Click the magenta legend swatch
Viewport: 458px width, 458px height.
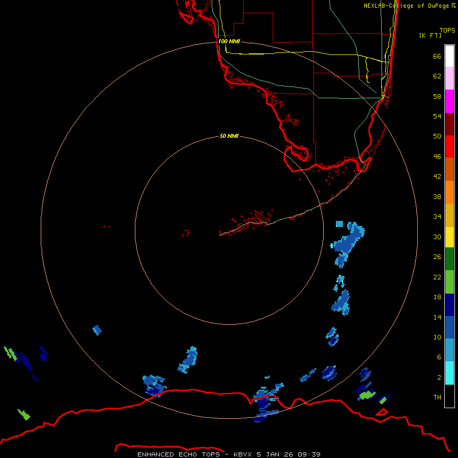pyautogui.click(x=449, y=101)
